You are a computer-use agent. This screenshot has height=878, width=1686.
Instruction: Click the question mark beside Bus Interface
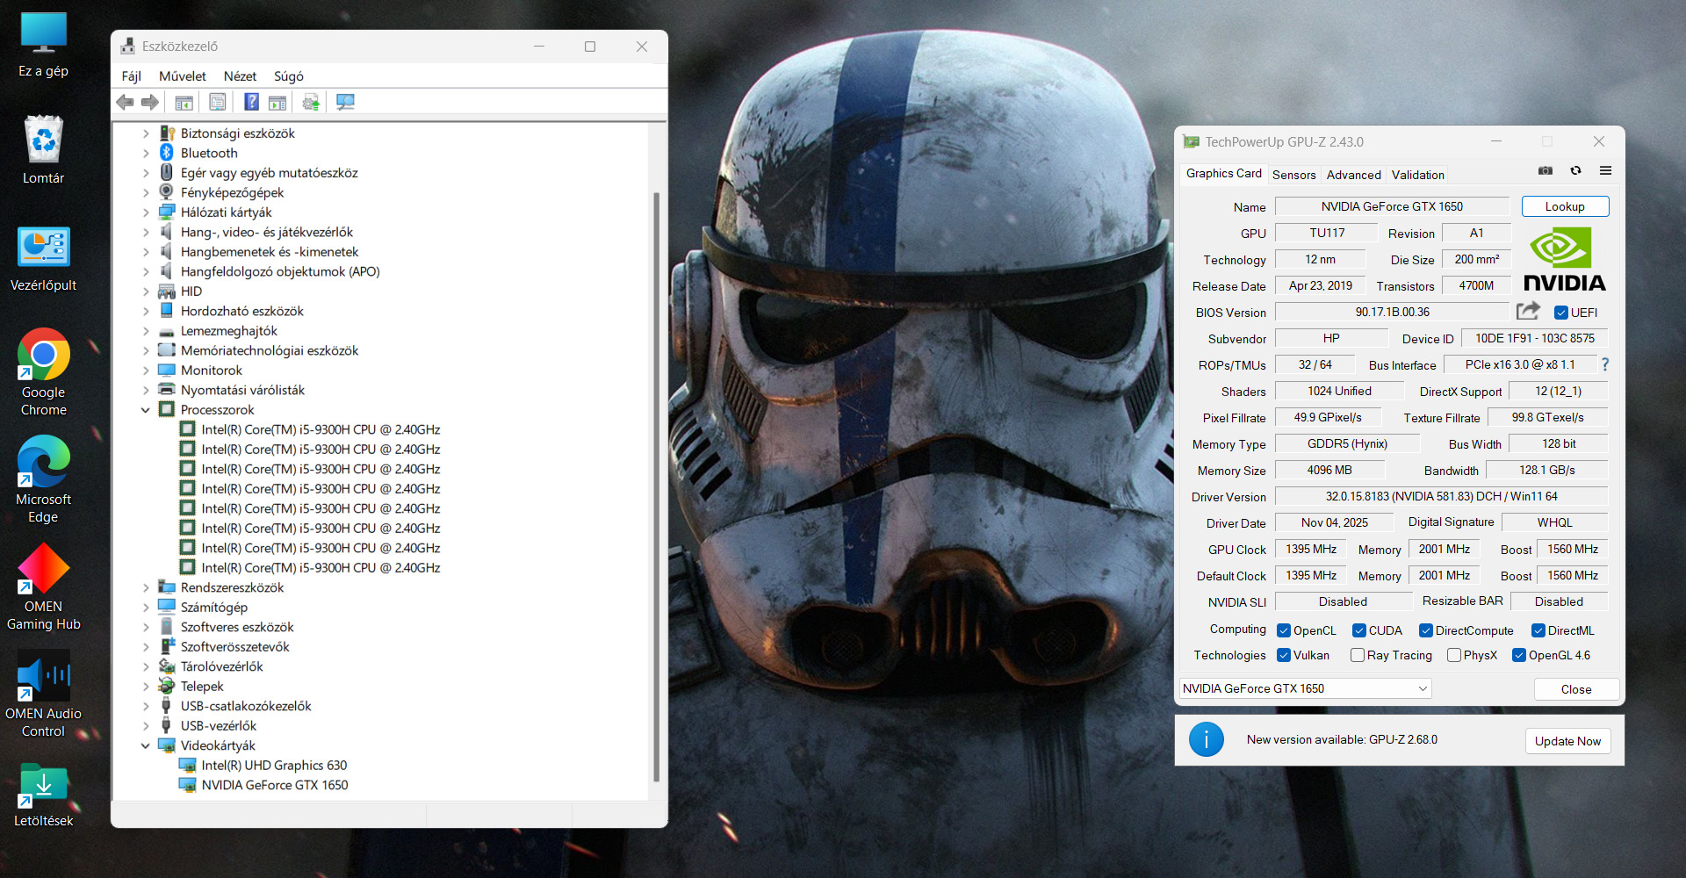[x=1605, y=364]
